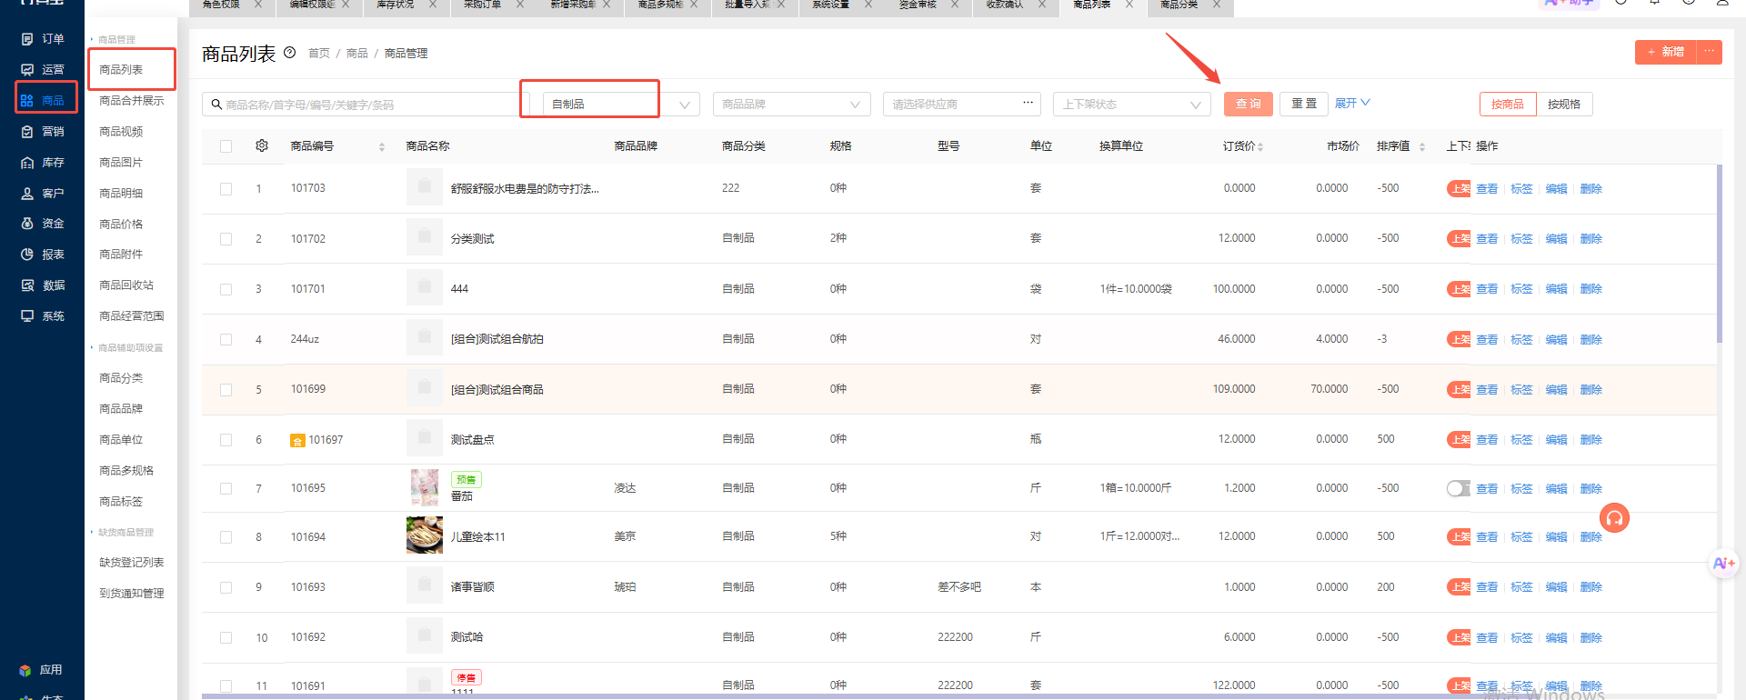Click the more ellipsis button beside 新增
This screenshot has width=1746, height=700.
point(1710,52)
